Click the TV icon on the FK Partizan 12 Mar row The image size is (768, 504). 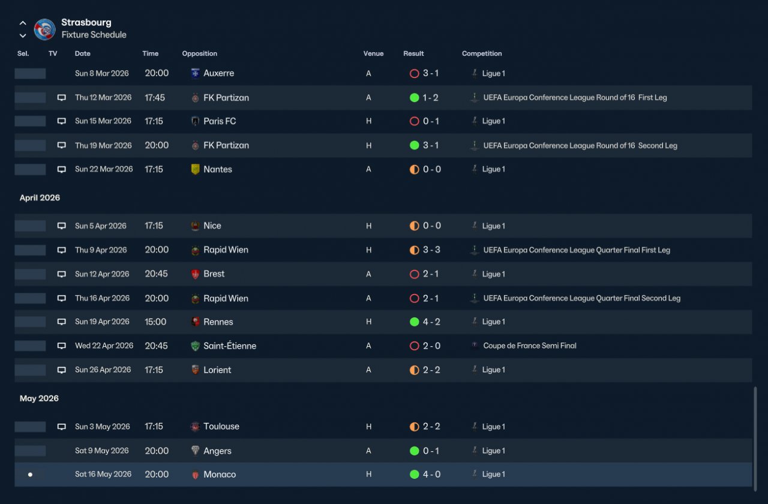[x=61, y=97]
